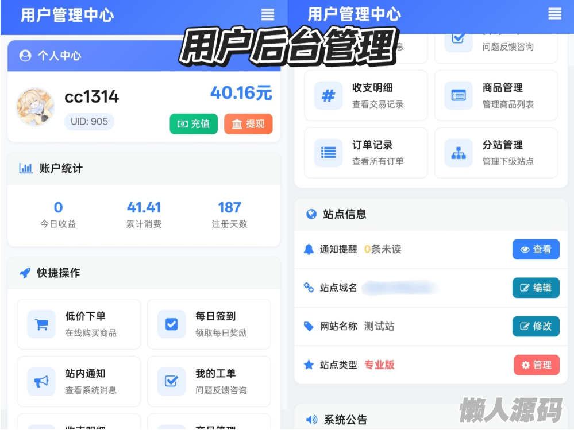Viewport: 574px width, 430px height.
Task: Click the checkbox icon for 我的工单 in left panel
Action: (171, 381)
